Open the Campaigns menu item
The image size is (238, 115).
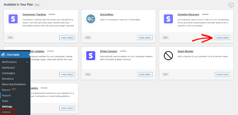coord(8,73)
